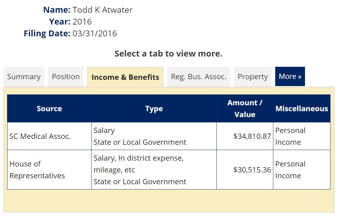
Task: Click the "Select a tab to view more" heading
Action: [168, 54]
